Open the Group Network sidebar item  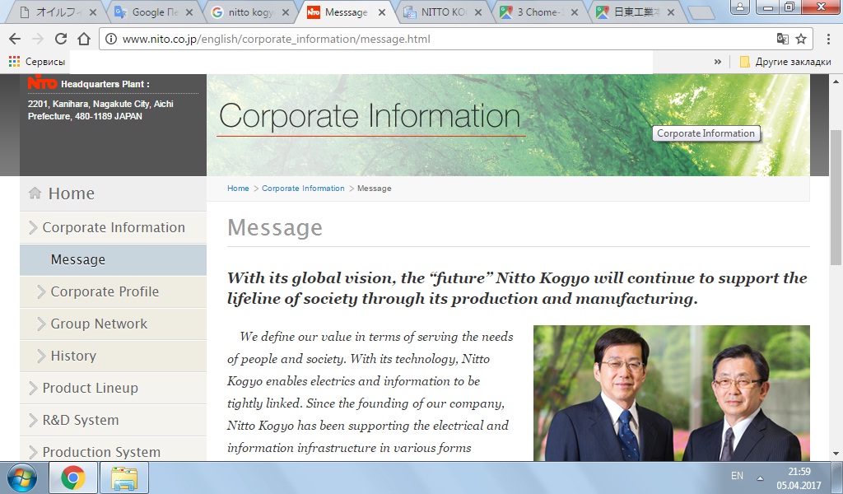pyautogui.click(x=113, y=324)
